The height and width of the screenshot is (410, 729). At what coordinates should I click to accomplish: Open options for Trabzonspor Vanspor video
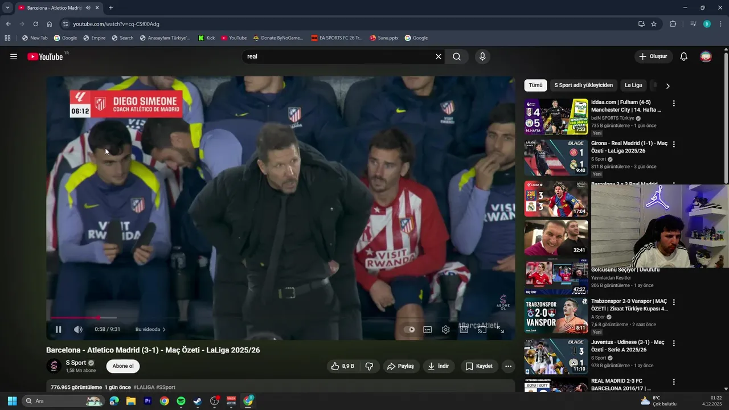click(674, 302)
